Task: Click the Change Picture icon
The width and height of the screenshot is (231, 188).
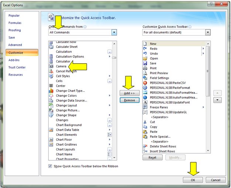Action: [51, 110]
